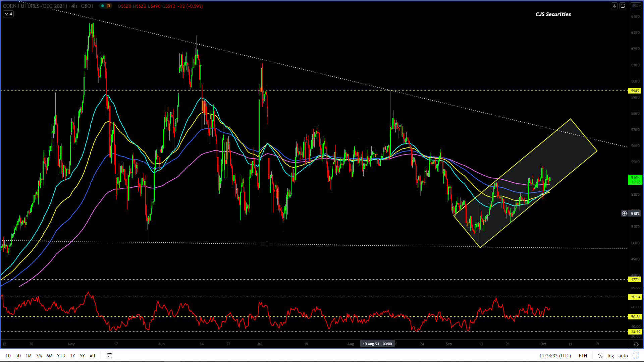Viewport: 644px width, 362px height.
Task: Click the delayed data 'D' indicator
Action: 108,6
